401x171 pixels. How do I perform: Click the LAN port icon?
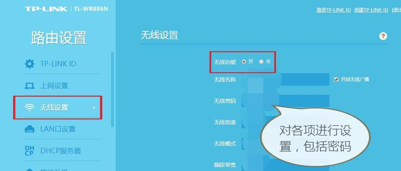tap(29, 129)
